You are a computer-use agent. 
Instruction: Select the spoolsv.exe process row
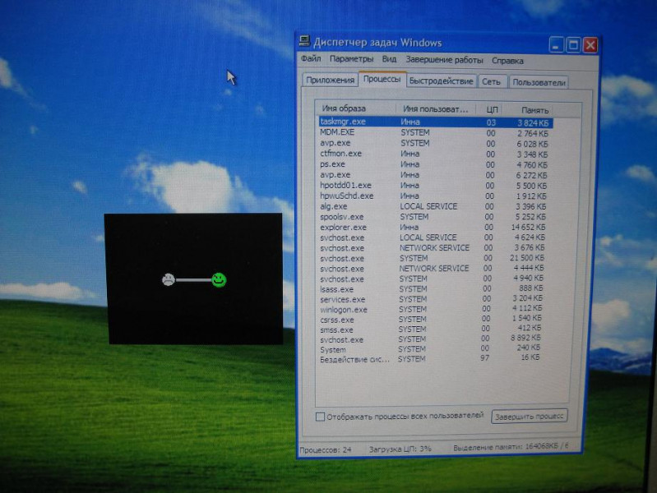point(433,217)
